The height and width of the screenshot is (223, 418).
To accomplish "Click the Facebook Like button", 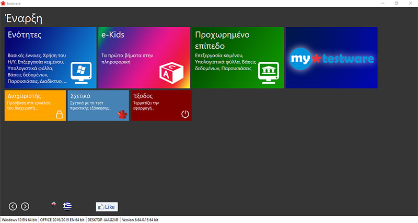I will [107, 207].
